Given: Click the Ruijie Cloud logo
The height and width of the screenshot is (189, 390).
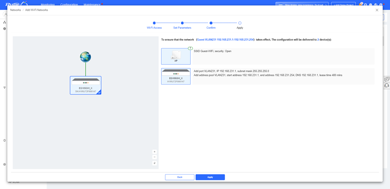Looking at the screenshot, I should (x=16, y=4).
